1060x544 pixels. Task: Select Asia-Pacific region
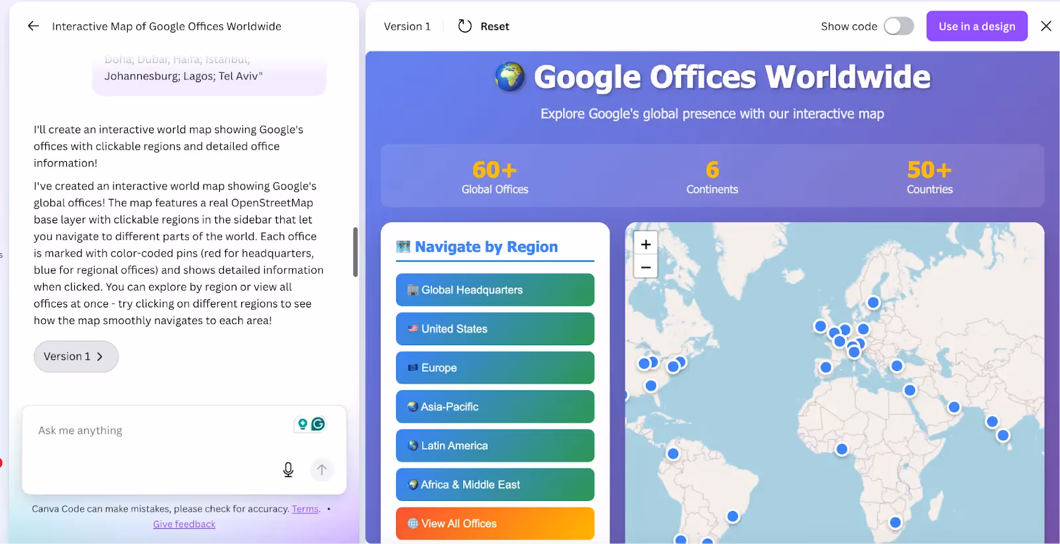(x=495, y=407)
